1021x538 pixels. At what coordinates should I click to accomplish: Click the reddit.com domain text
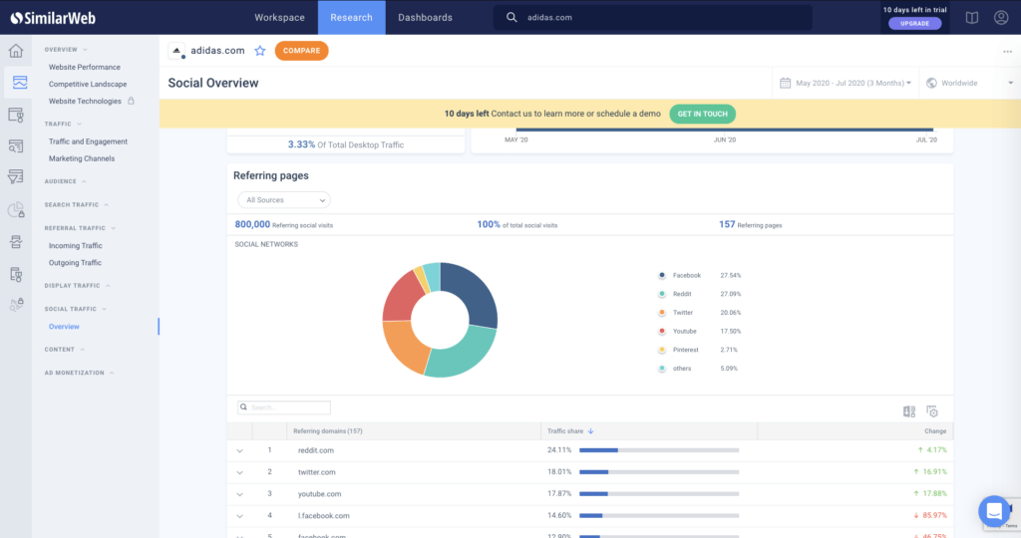316,450
